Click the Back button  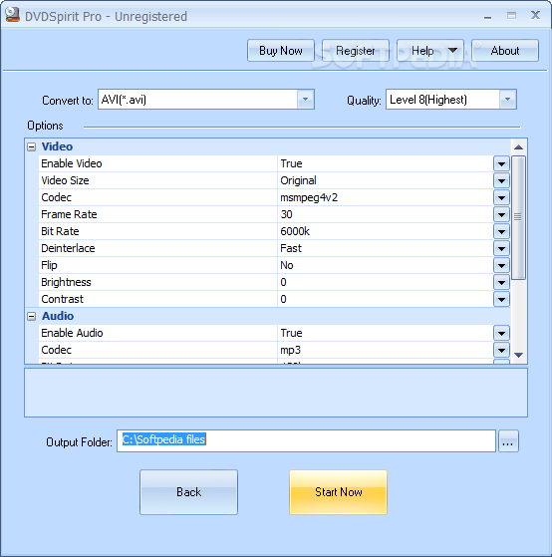[188, 492]
